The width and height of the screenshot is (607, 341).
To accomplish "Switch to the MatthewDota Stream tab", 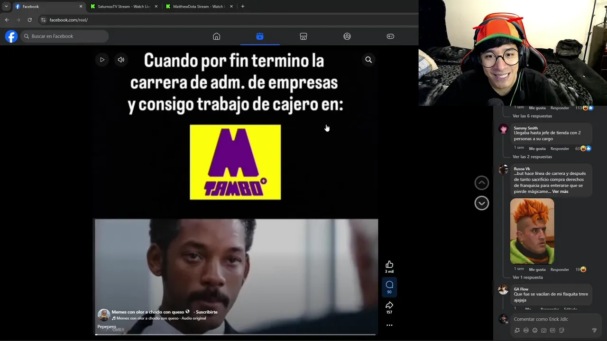I will (x=199, y=7).
